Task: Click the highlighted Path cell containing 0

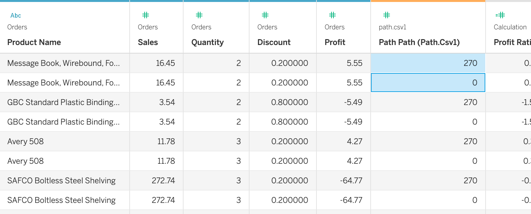Action: coord(428,83)
